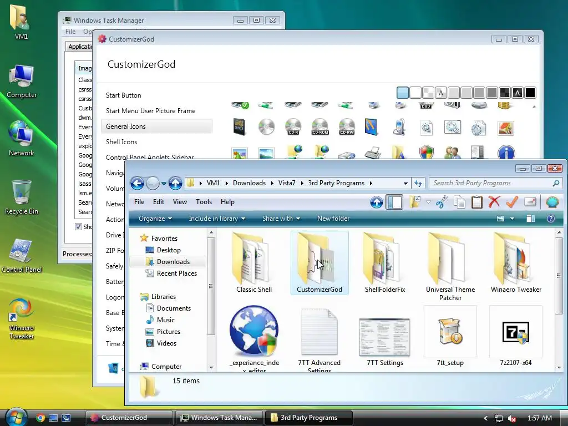The height and width of the screenshot is (426, 568).
Task: Click the folder options checklist toolbar icon
Action: (415, 202)
